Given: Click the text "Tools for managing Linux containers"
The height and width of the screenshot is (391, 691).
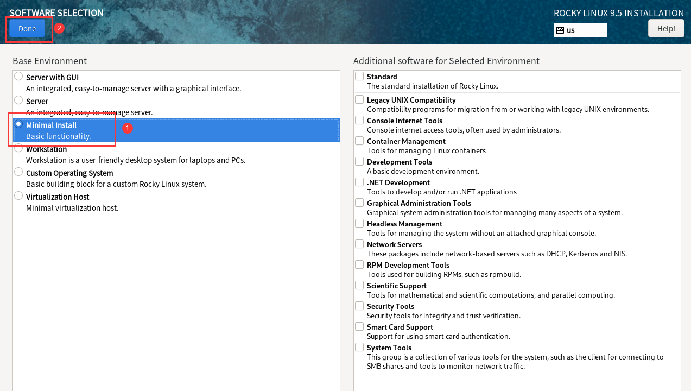Looking at the screenshot, I should (x=426, y=150).
